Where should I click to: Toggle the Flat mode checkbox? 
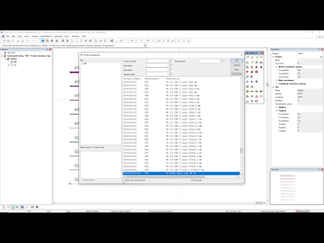192,180
